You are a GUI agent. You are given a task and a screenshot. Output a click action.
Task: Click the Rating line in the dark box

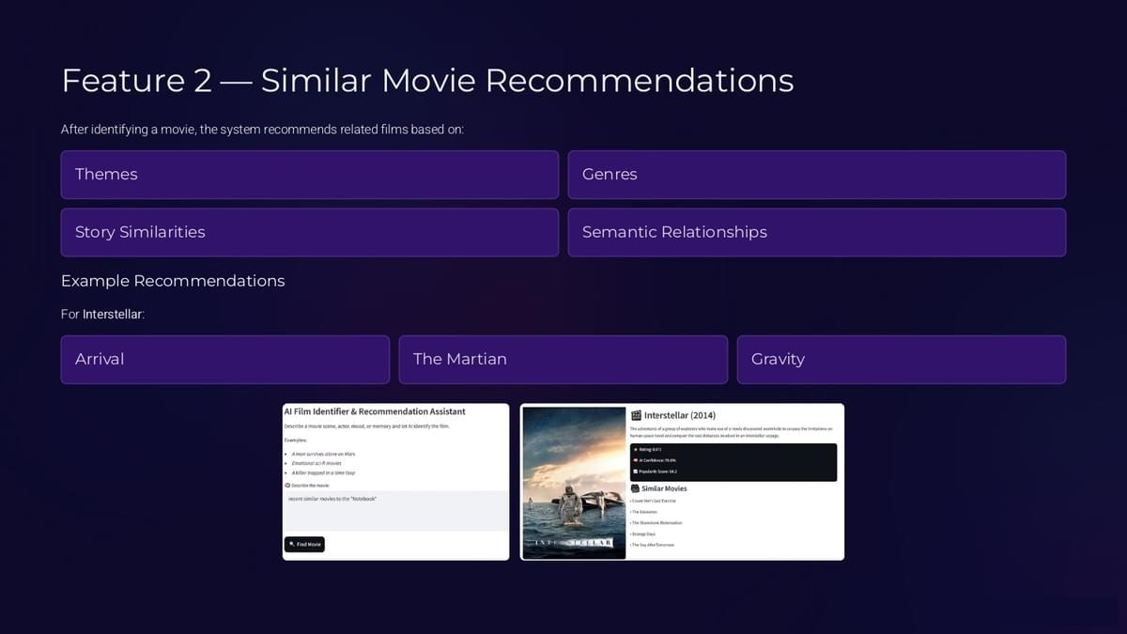pyautogui.click(x=648, y=450)
